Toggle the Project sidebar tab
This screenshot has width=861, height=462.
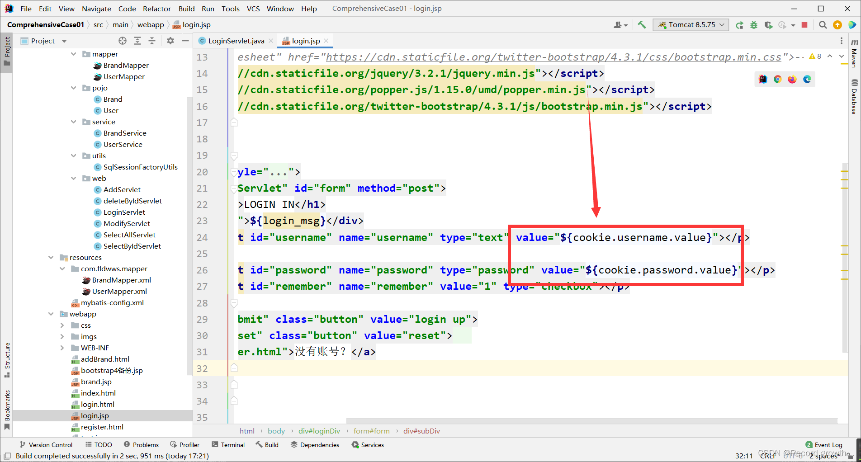point(7,51)
